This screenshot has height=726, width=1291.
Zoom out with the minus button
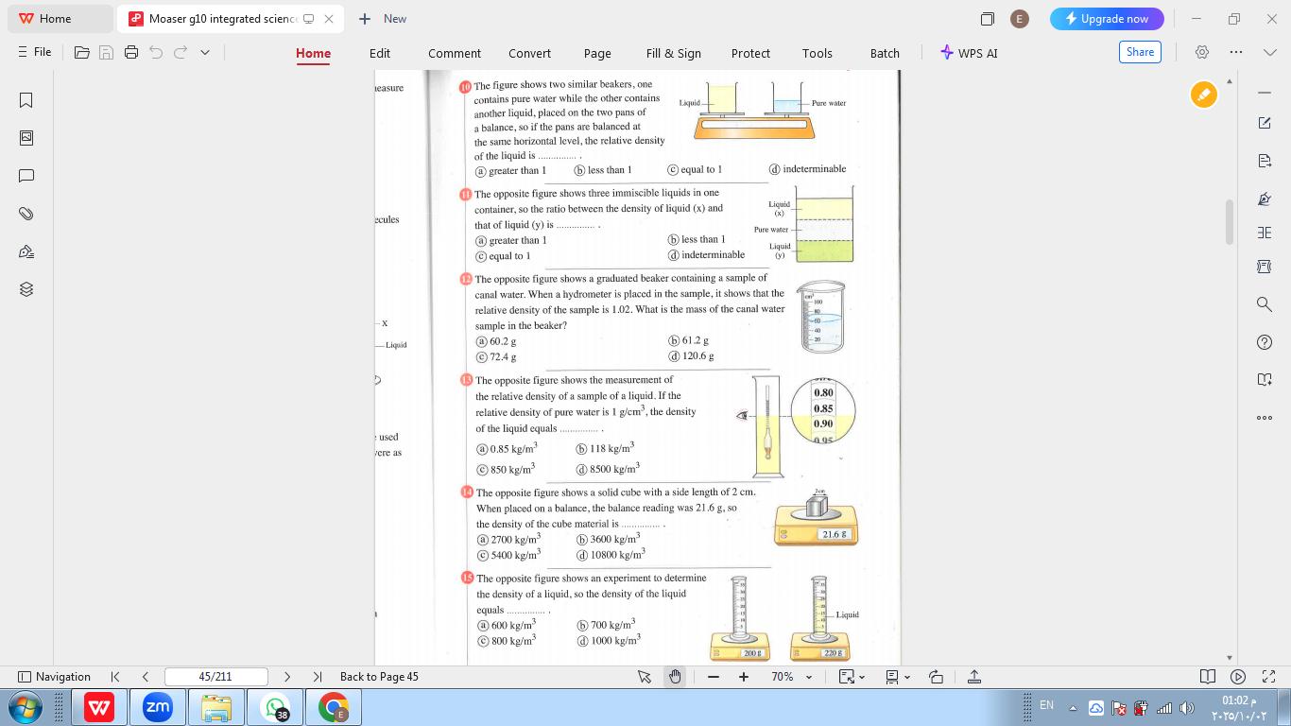pos(714,677)
